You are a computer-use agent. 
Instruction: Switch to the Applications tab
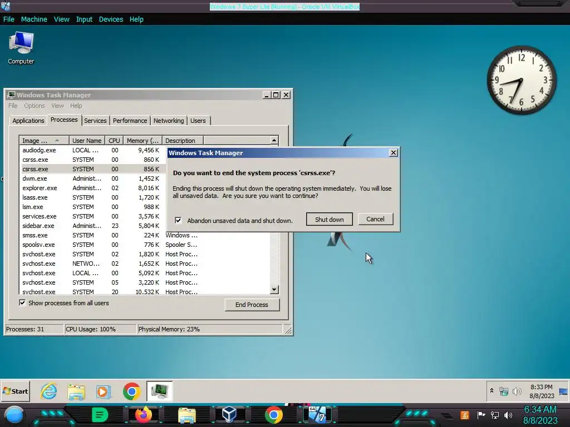click(28, 121)
